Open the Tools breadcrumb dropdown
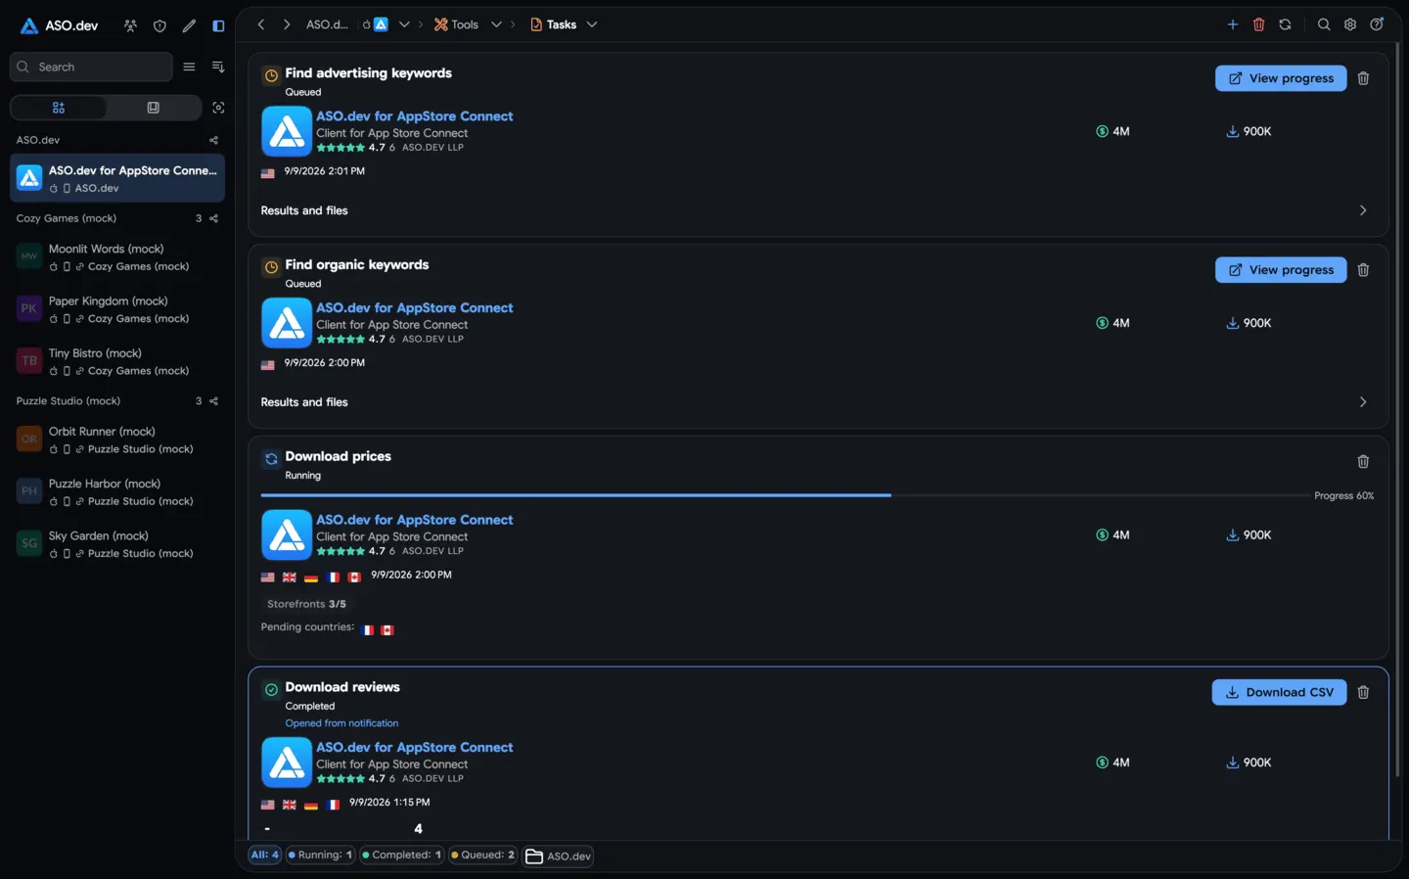The image size is (1409, 879). point(496,24)
